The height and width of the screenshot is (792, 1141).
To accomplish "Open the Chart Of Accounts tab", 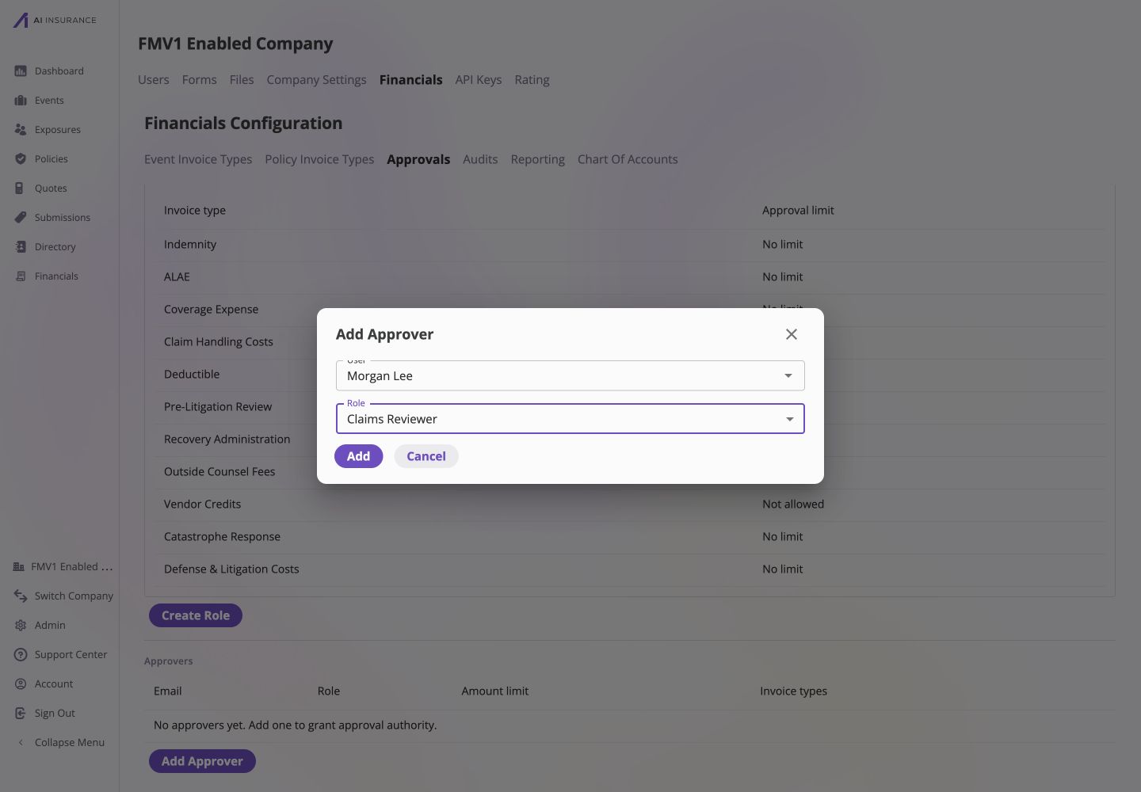I will [x=628, y=159].
